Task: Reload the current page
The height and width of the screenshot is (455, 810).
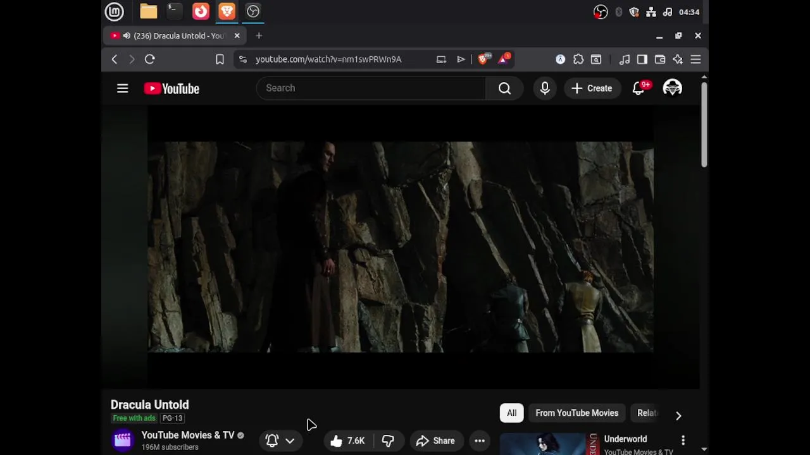Action: (150, 59)
